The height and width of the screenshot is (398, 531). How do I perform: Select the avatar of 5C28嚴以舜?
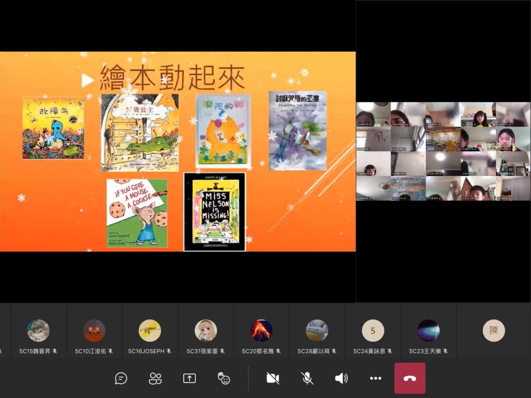tap(317, 330)
